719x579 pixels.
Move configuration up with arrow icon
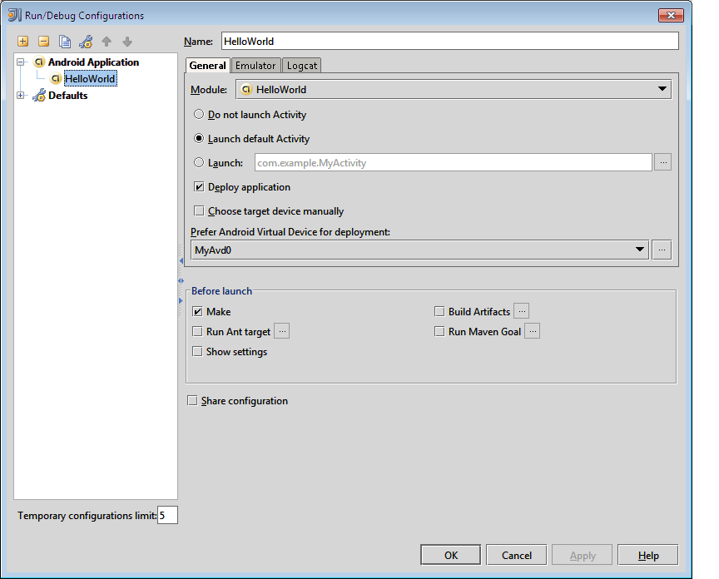(x=107, y=42)
